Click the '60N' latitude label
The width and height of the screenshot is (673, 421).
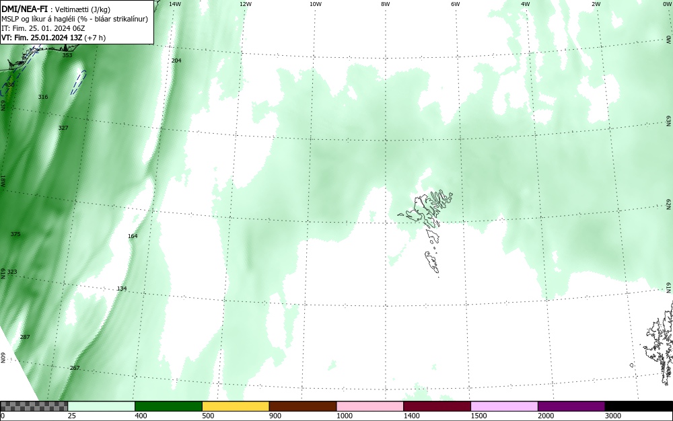[3, 358]
